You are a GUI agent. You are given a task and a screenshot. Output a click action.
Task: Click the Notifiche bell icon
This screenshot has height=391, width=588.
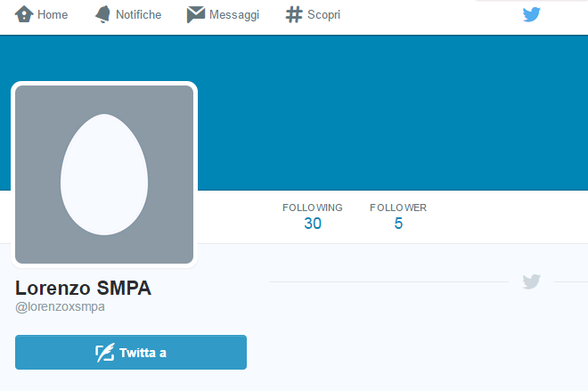103,14
